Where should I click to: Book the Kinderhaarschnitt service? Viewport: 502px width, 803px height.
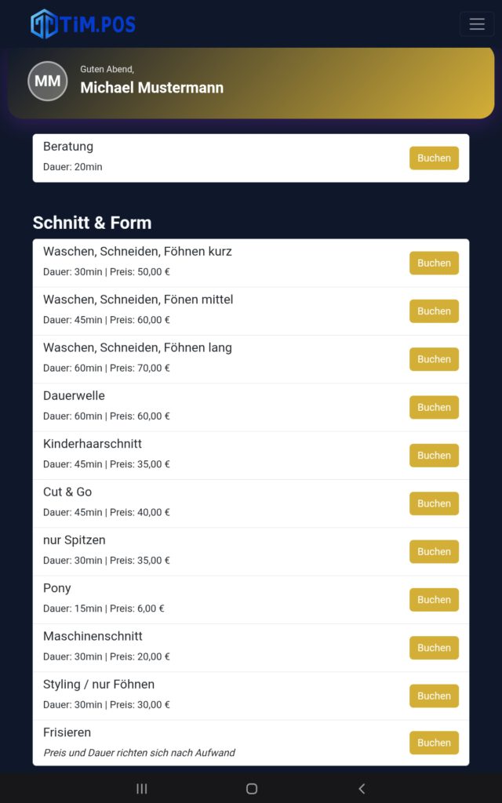coord(434,456)
